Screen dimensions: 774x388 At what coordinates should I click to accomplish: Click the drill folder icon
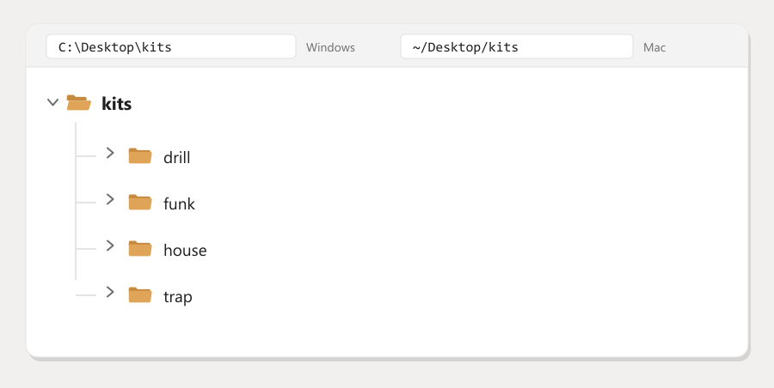pos(140,155)
